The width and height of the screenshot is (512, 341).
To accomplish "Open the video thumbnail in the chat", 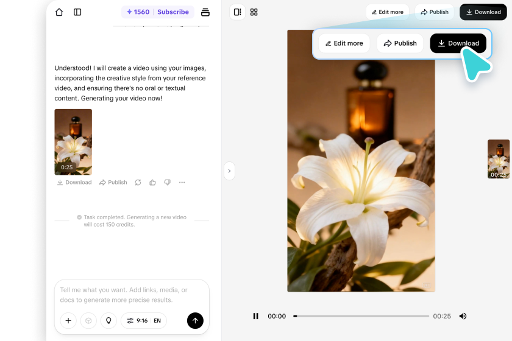I will [x=73, y=142].
